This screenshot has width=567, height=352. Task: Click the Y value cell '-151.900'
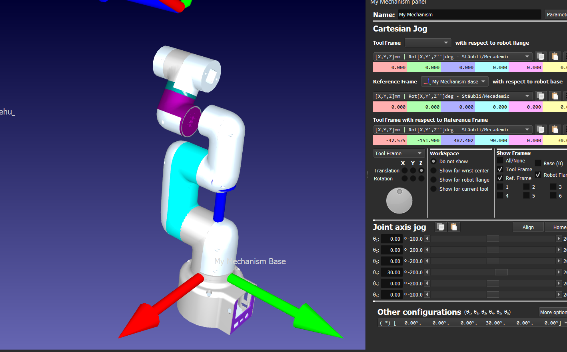[x=424, y=140]
